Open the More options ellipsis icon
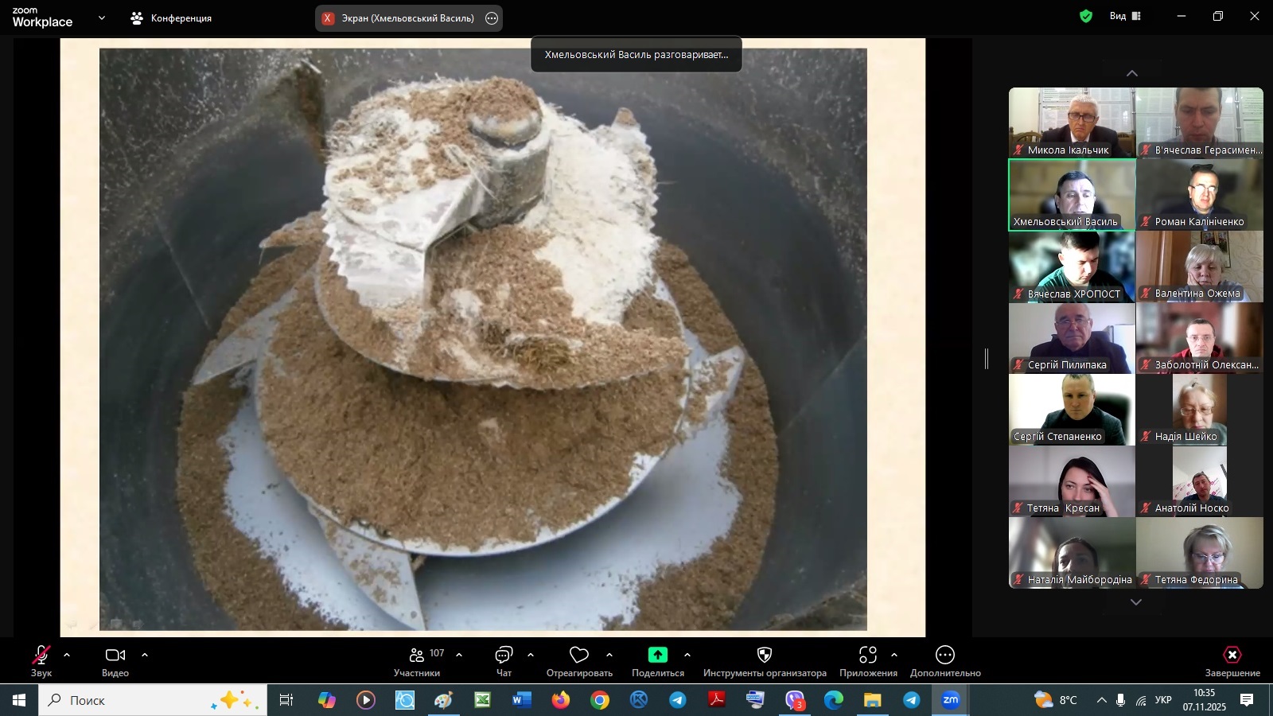The height and width of the screenshot is (716, 1273). pyautogui.click(x=945, y=655)
